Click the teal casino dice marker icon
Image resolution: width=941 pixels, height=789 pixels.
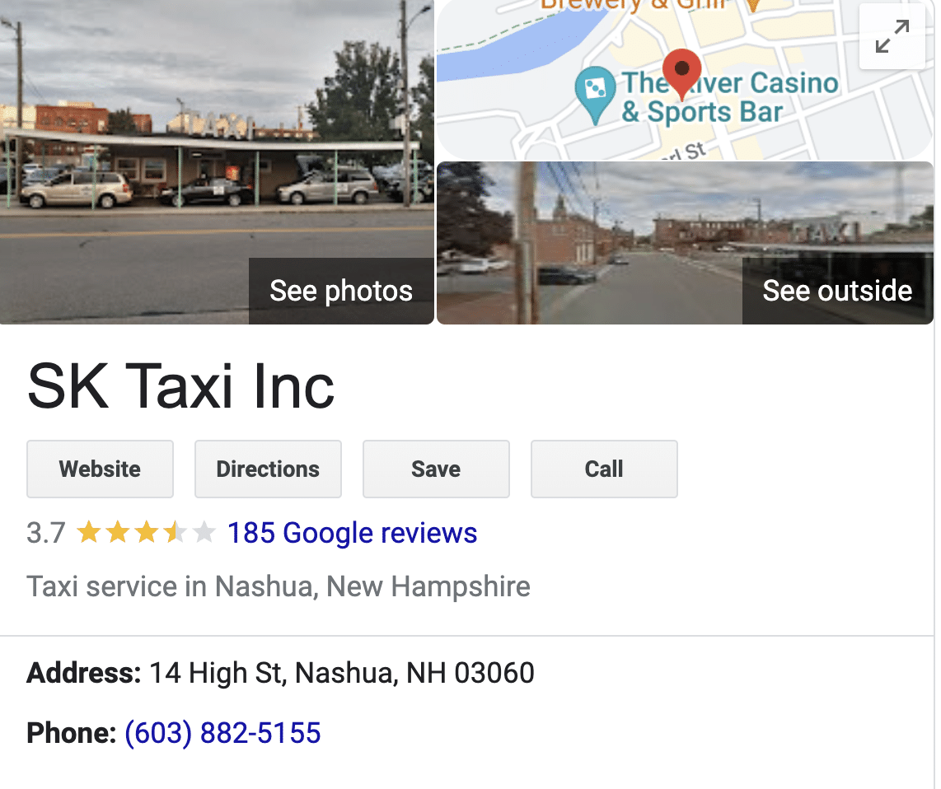click(595, 95)
